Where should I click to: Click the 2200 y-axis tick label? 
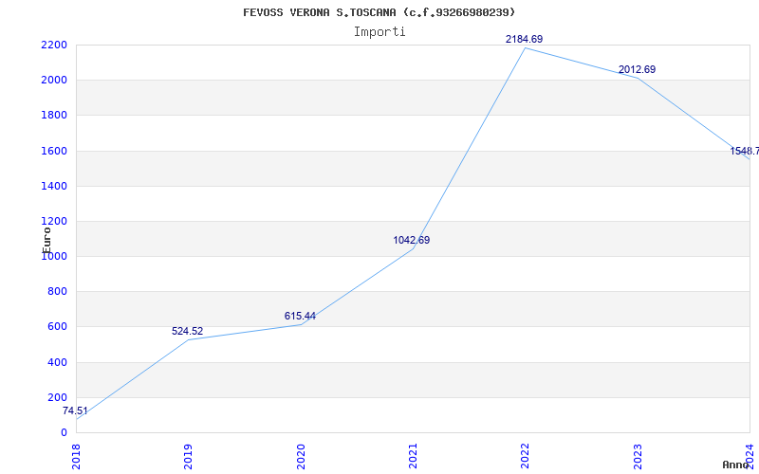(x=54, y=46)
